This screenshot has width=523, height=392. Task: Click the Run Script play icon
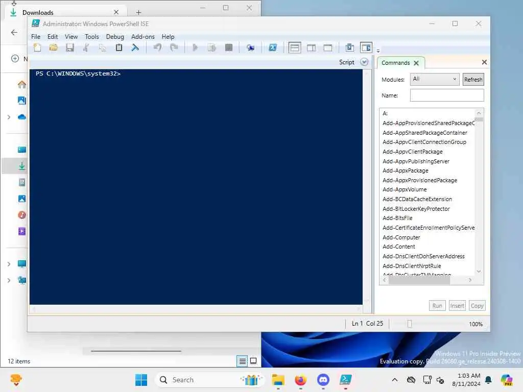coord(196,47)
